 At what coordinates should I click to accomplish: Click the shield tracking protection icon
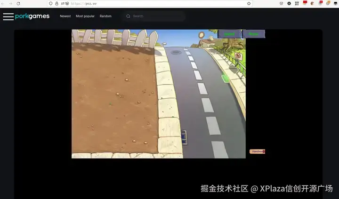[50, 3]
